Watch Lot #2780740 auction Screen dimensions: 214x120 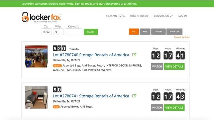pos(157,66)
